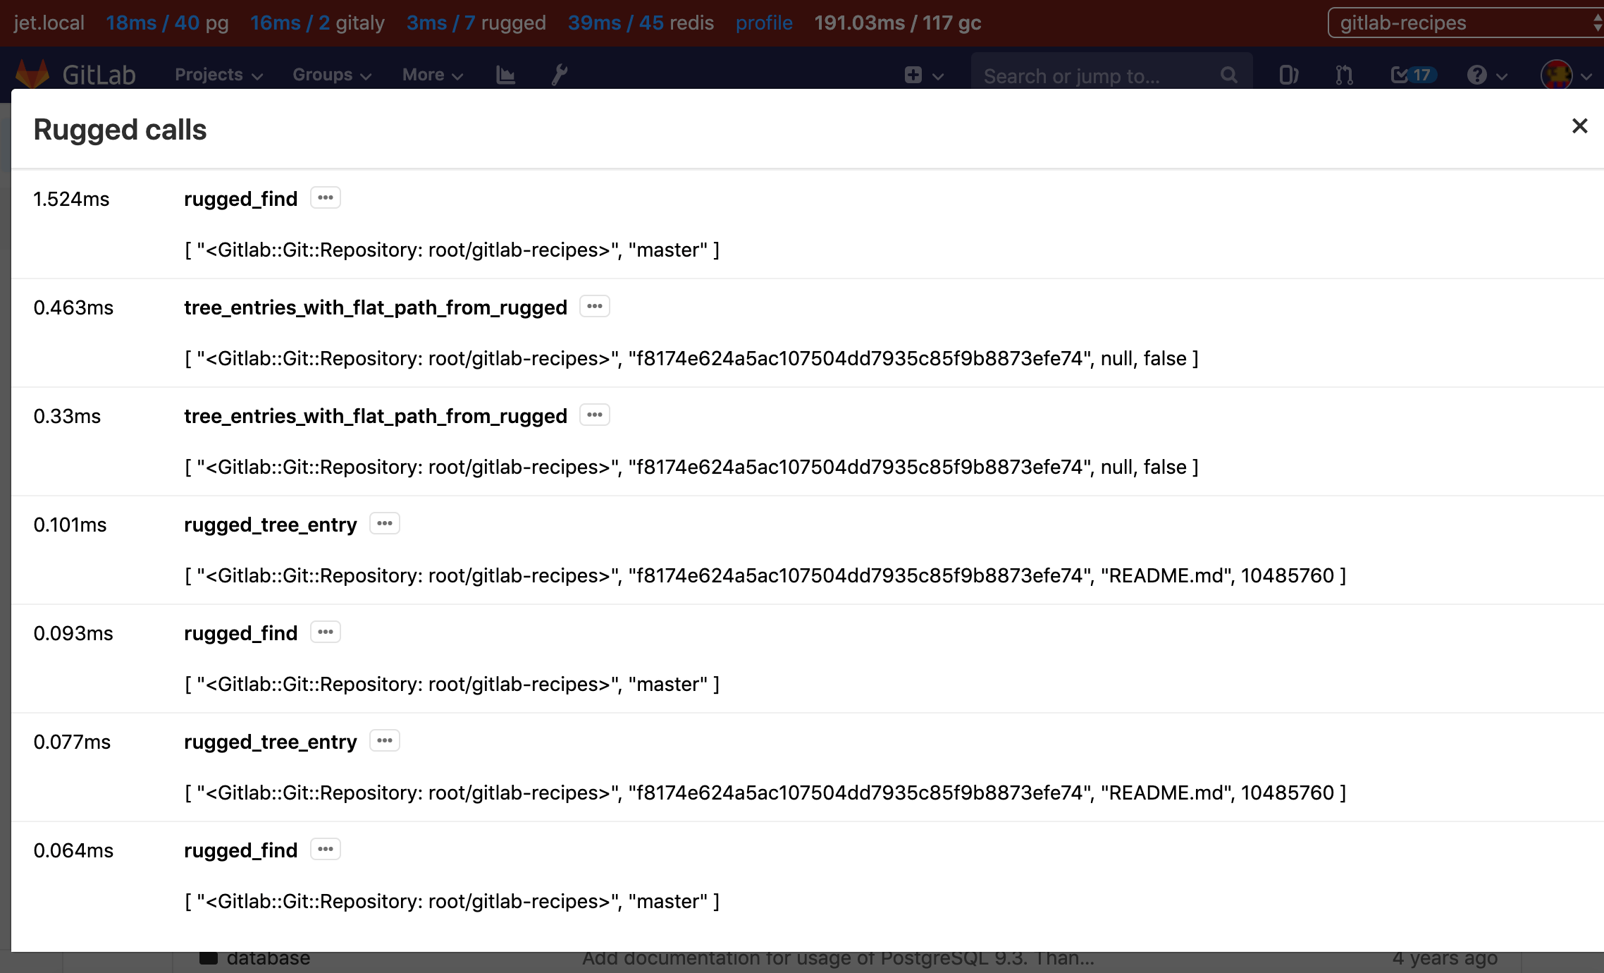Toggle ellipsis on 0.101ms rugged_tree_entry call
The image size is (1604, 973).
click(x=384, y=524)
